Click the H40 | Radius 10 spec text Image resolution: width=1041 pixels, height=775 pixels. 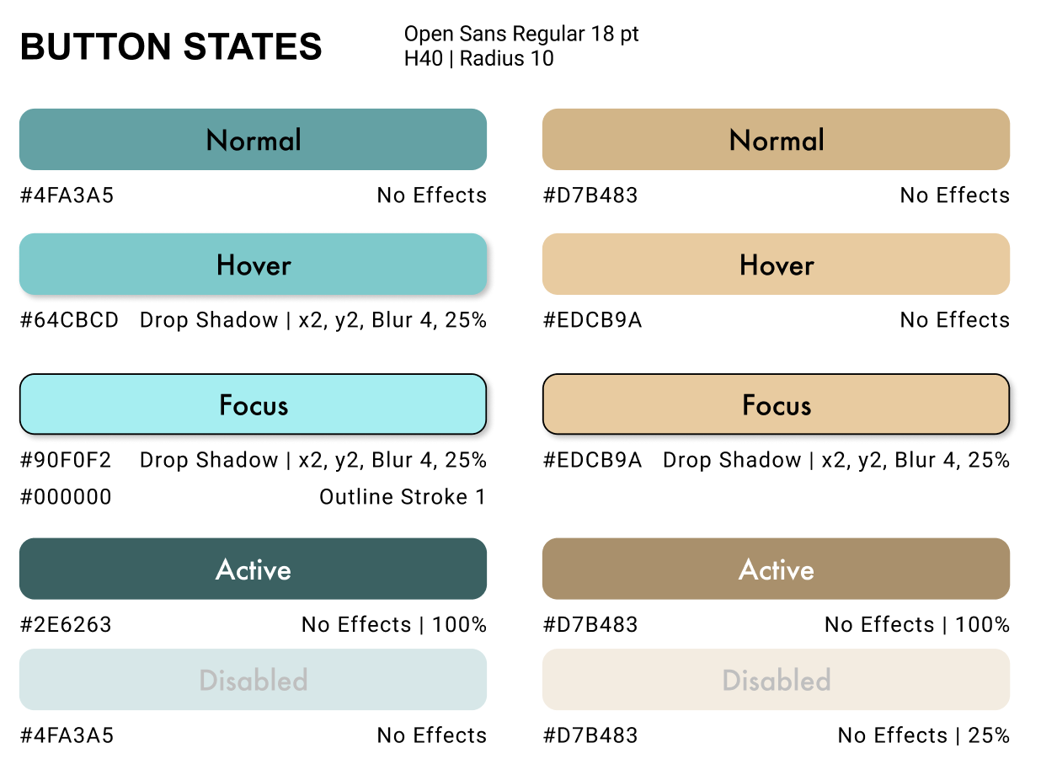click(x=479, y=59)
